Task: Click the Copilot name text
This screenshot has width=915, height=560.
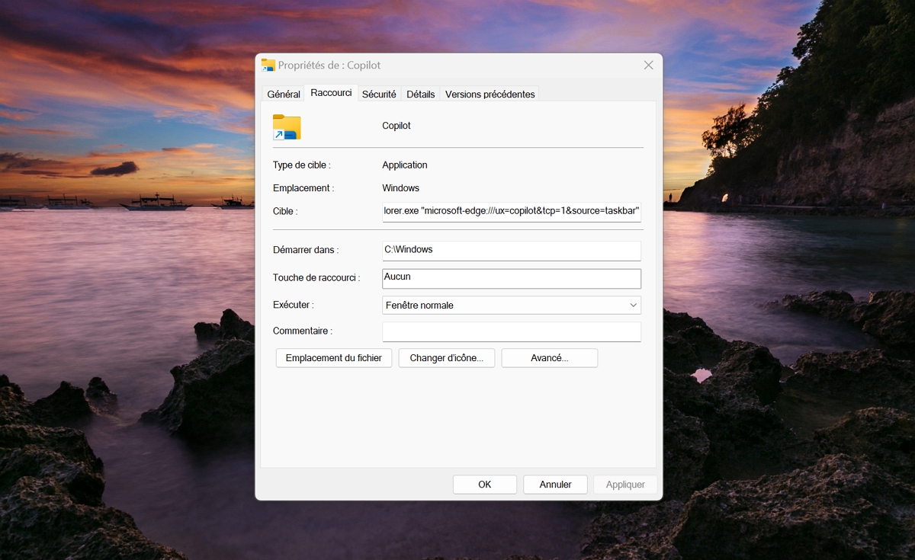Action: pyautogui.click(x=396, y=126)
